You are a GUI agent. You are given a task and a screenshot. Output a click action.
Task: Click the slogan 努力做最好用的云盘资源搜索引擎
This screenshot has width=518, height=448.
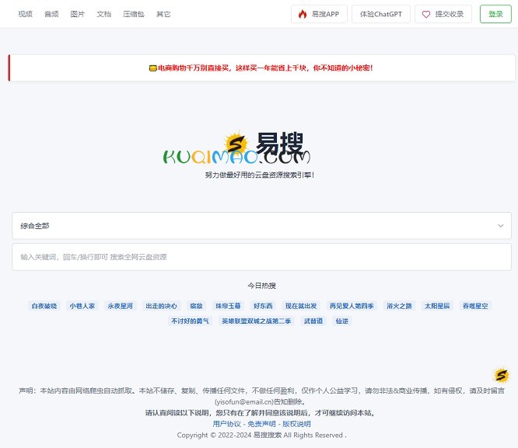[x=260, y=175]
